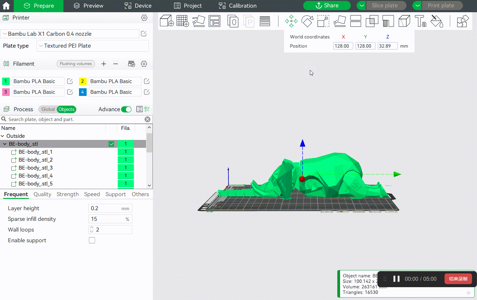Click the X position input field
Image resolution: width=477 pixels, height=300 pixels.
click(343, 46)
